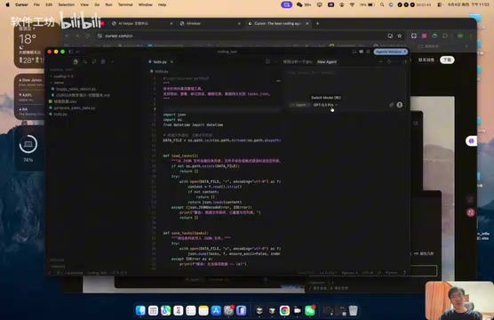The width and height of the screenshot is (494, 320).
Task: Select the Cursor: The best coding Chrome tab
Action: (278, 23)
